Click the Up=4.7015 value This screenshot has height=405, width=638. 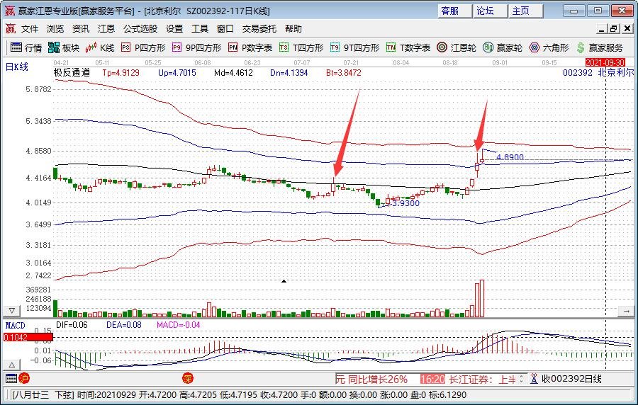(177, 73)
